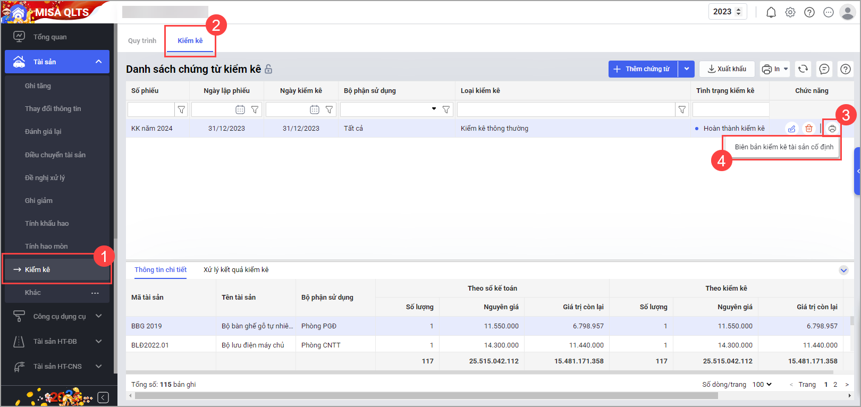Collapse the Tài sản menu section
Image resolution: width=861 pixels, height=407 pixels.
pos(98,62)
